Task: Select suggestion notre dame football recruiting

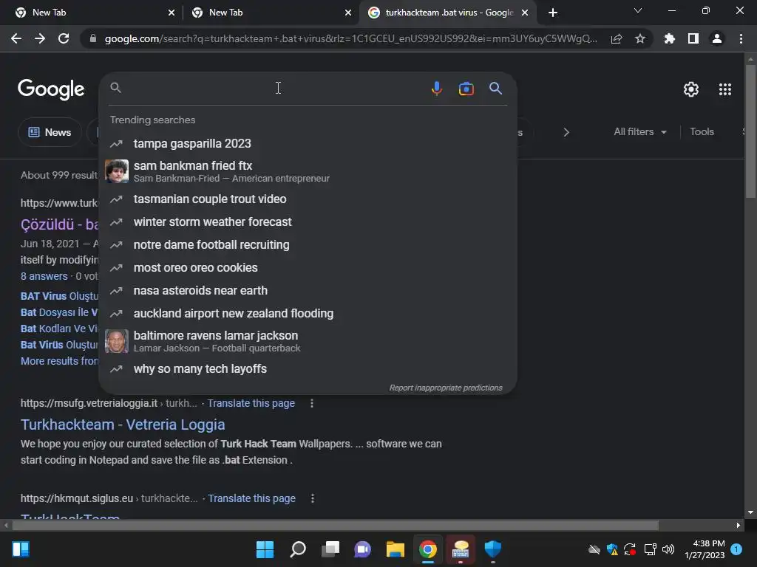Action: coord(308,245)
